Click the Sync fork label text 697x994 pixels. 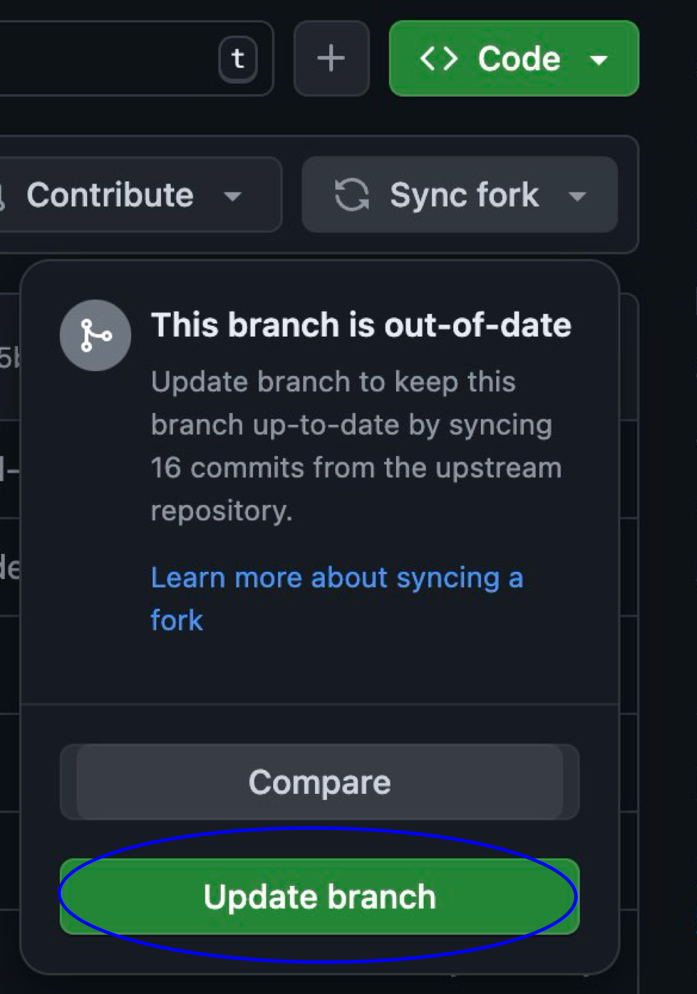click(464, 195)
